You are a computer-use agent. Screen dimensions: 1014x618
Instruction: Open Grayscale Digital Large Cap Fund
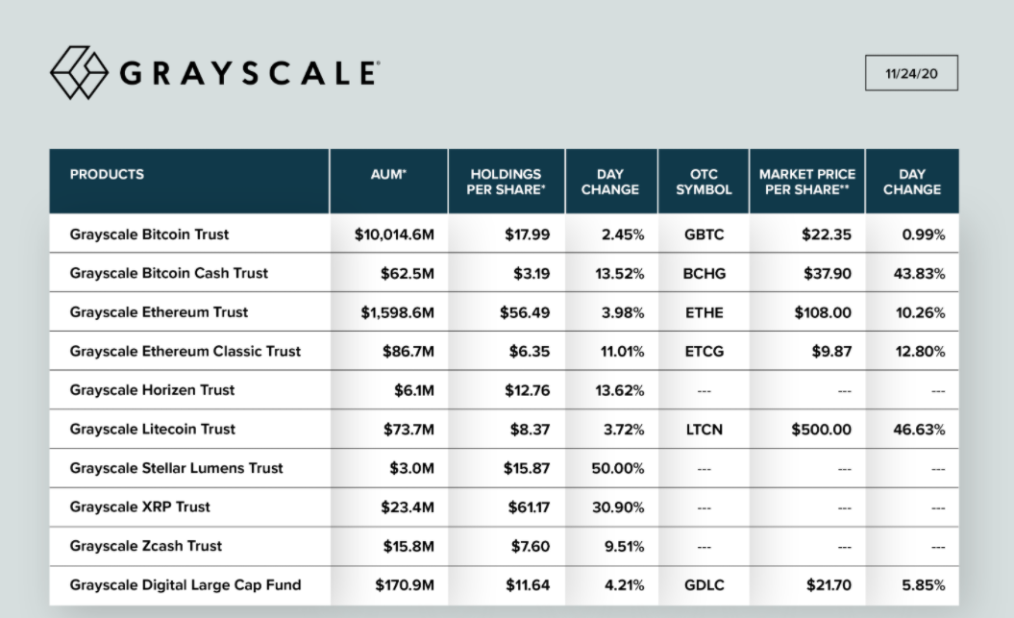pyautogui.click(x=185, y=584)
